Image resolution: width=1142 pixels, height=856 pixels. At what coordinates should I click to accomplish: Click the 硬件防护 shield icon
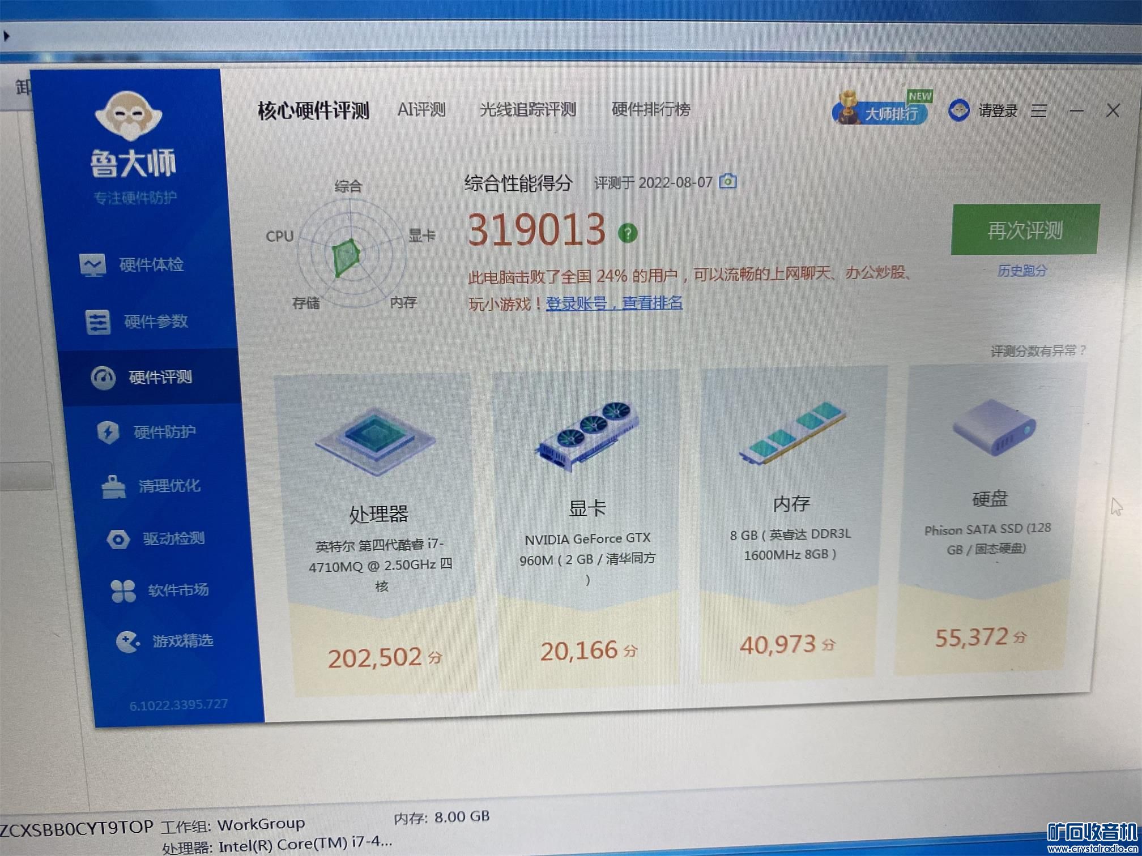tap(108, 432)
